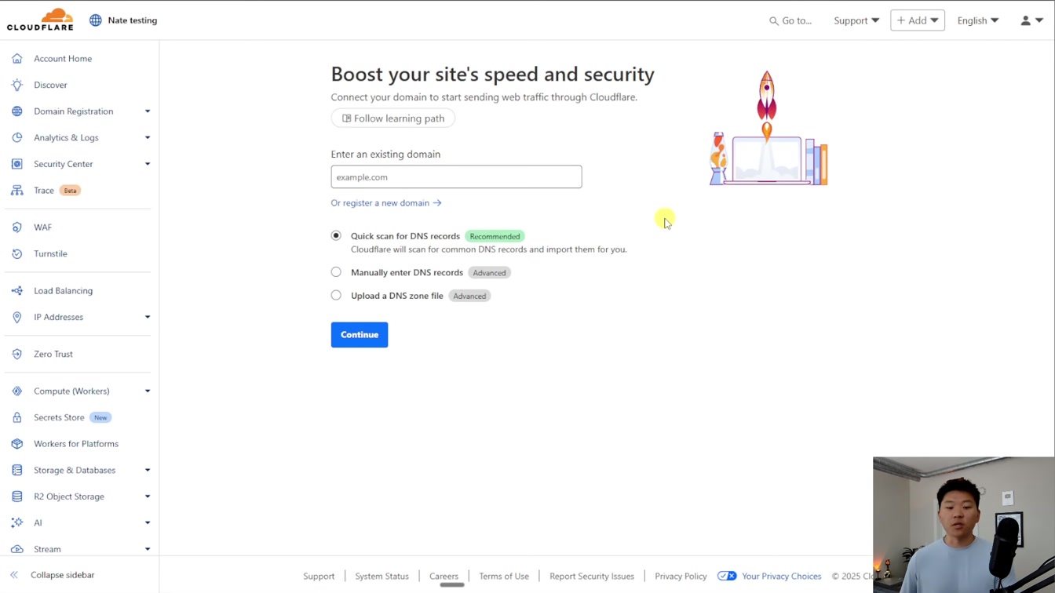
Task: Click the Cloudflare logo
Action: point(40,20)
